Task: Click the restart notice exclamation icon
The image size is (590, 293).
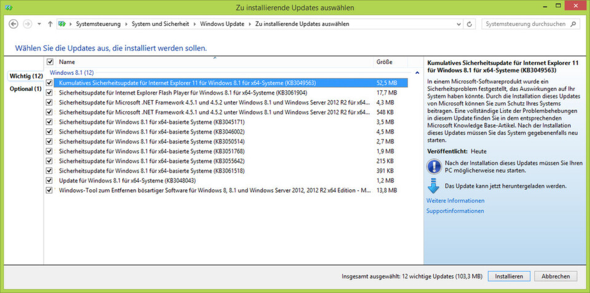Action: (434, 166)
